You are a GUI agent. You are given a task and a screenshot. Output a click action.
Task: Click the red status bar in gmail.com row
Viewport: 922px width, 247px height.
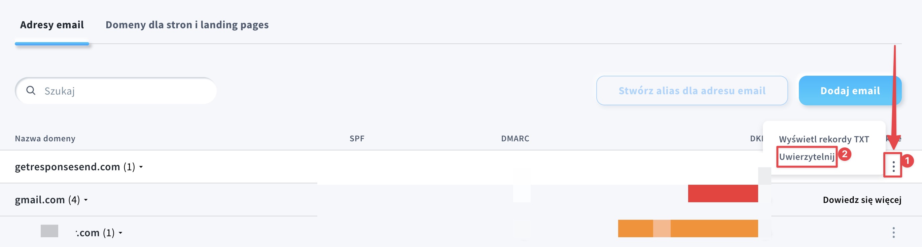coord(723,193)
